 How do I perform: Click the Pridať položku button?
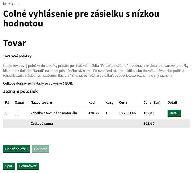point(16,149)
